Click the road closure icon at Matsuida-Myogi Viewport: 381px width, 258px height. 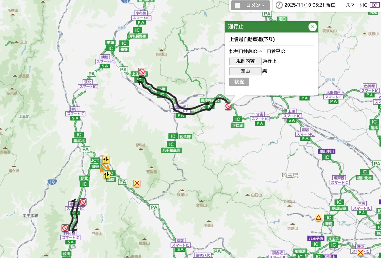(x=228, y=106)
